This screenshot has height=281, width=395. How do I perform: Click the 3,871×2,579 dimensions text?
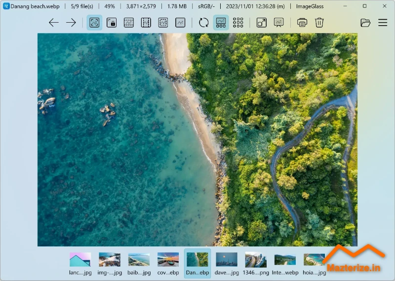(x=141, y=6)
